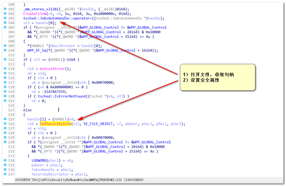This screenshot has width=286, height=186.
Task: Toggle breakpoint dot on line 128
Action: [5, 133]
